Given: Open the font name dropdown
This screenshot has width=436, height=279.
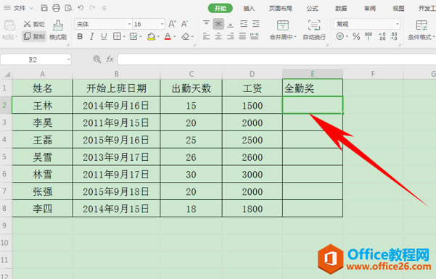Looking at the screenshot, I should pyautogui.click(x=129, y=24).
